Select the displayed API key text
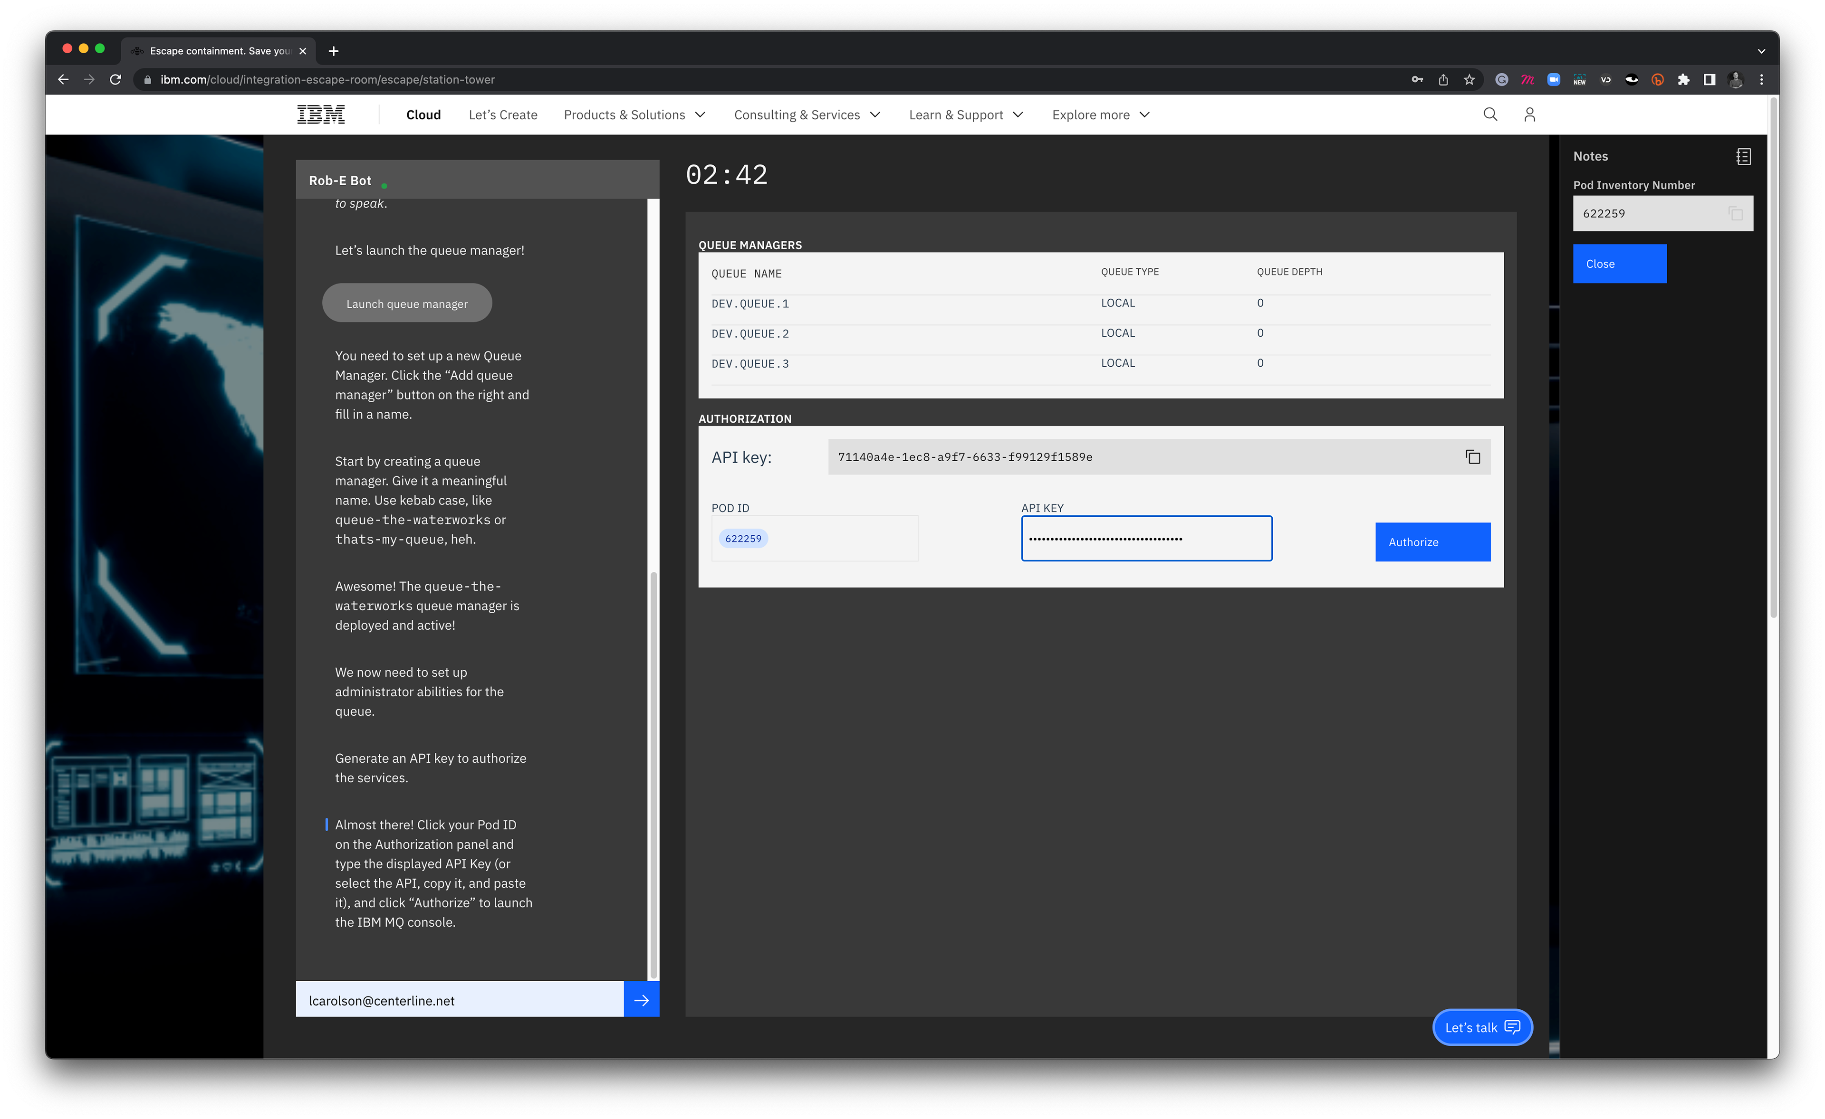The width and height of the screenshot is (1825, 1119). tap(964, 456)
